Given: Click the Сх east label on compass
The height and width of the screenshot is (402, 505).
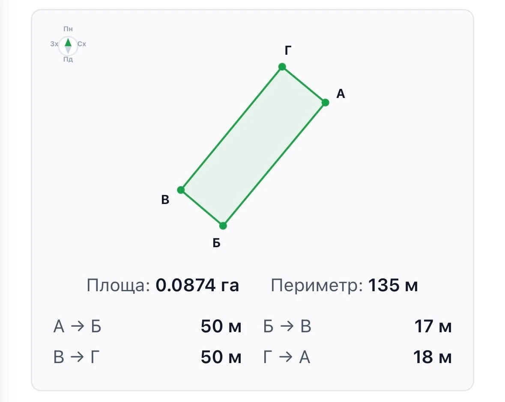Looking at the screenshot, I should (82, 44).
